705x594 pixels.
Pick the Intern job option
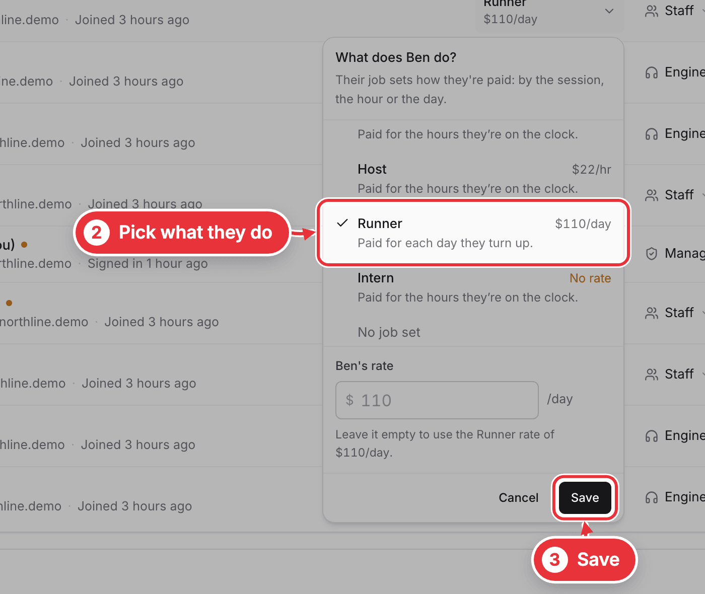473,287
